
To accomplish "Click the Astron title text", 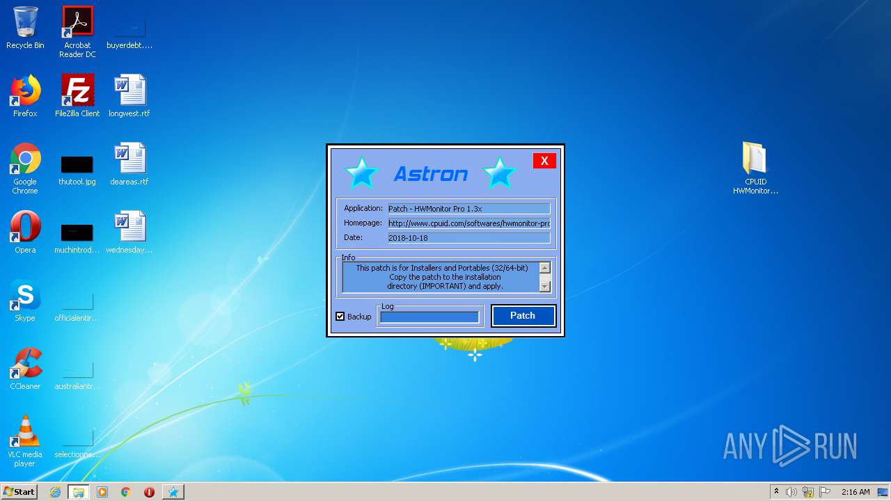I will (431, 174).
